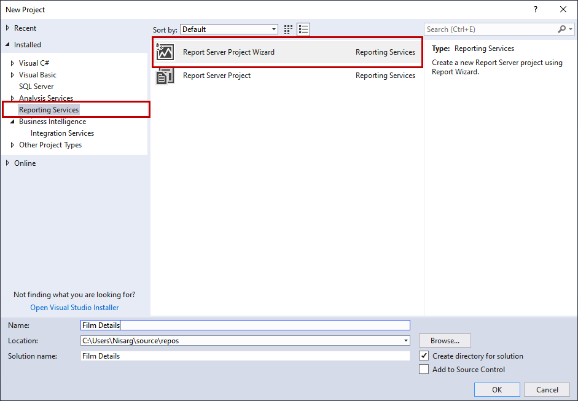
Task: Select the Report Server Project icon
Action: click(x=165, y=76)
